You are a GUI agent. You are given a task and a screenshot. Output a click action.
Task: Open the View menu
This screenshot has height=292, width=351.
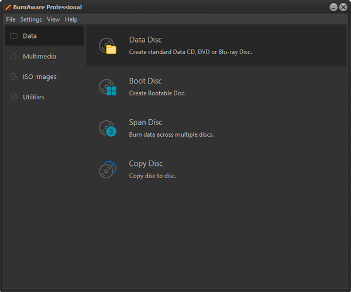53,19
